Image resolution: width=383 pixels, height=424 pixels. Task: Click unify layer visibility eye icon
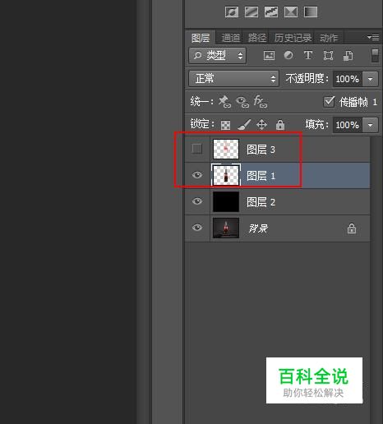point(242,102)
